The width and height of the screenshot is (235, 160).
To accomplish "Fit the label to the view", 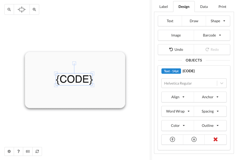I will (22, 9).
